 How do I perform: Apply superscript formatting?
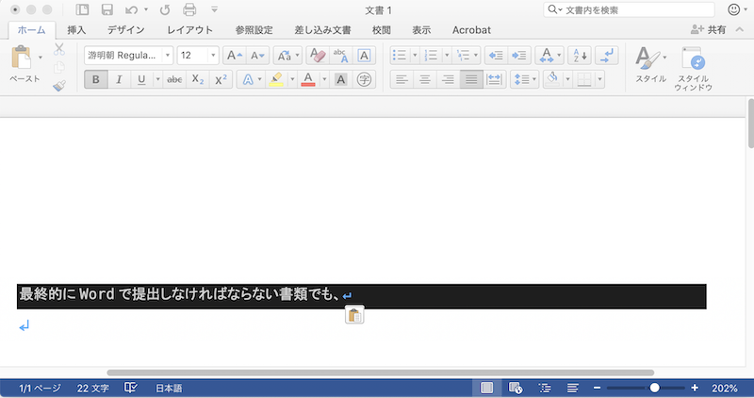tap(221, 79)
